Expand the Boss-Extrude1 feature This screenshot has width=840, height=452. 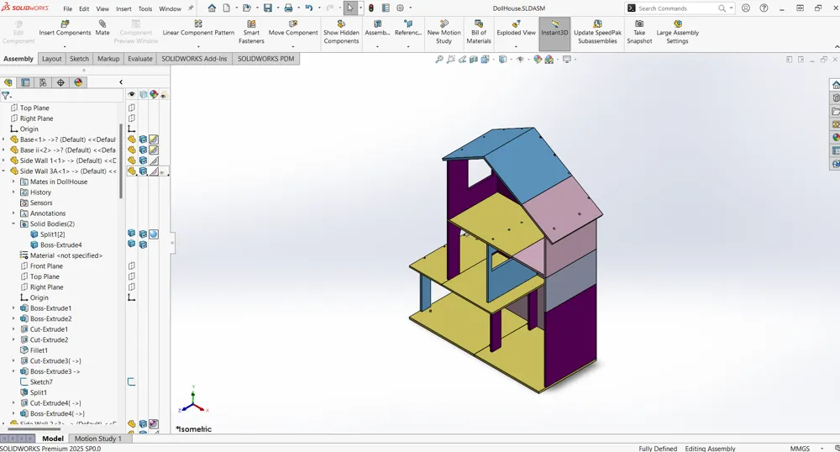[x=14, y=308]
